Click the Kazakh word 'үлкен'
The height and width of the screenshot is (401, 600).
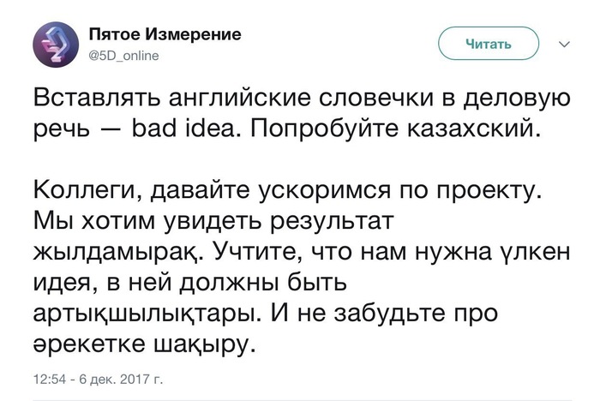pos(531,252)
